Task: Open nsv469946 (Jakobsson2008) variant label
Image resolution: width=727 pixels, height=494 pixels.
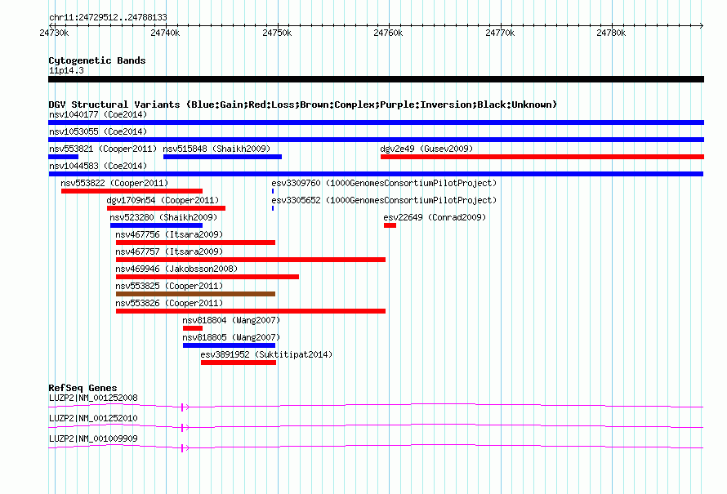Action: (176, 269)
